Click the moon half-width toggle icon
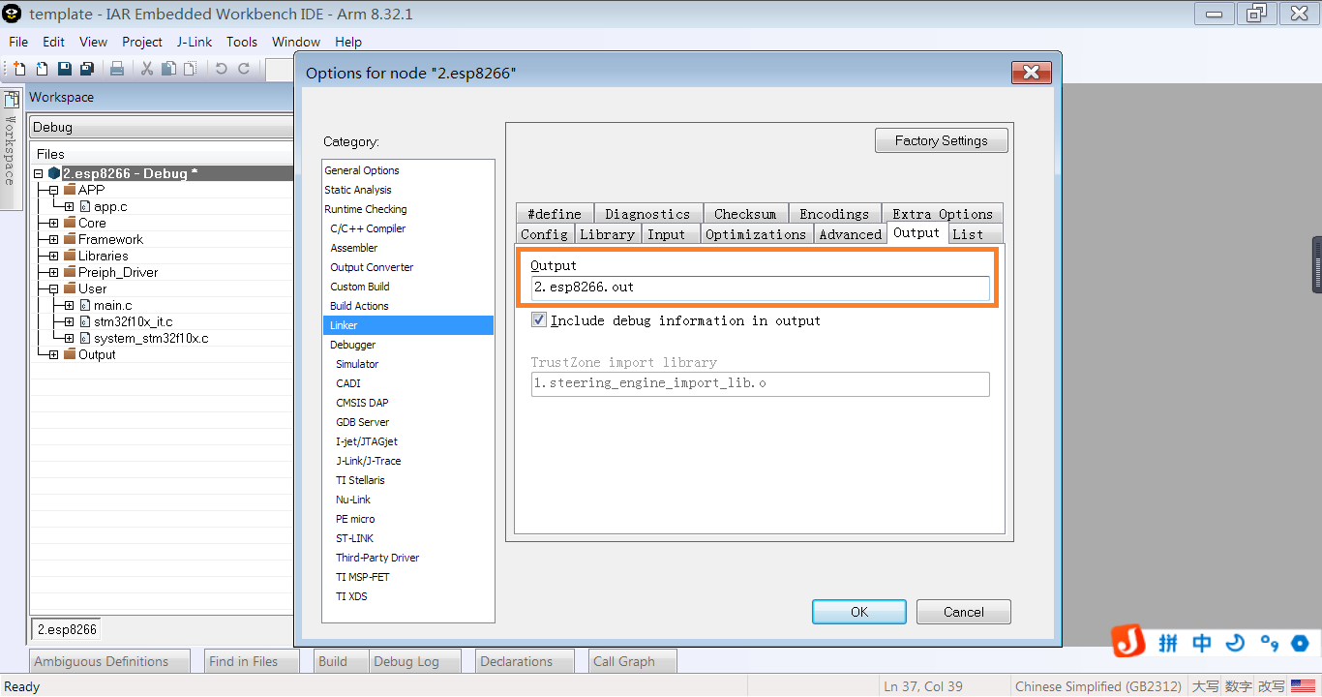Image resolution: width=1322 pixels, height=697 pixels. pyautogui.click(x=1235, y=643)
